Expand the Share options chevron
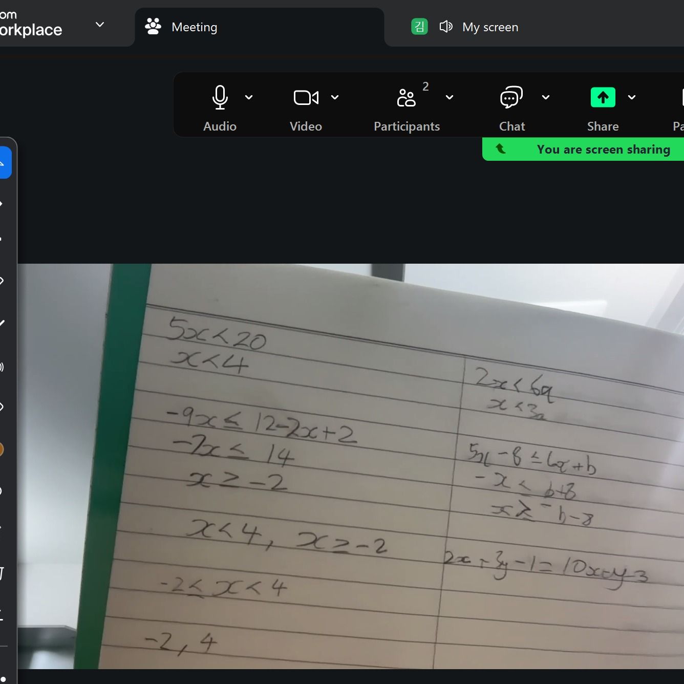684x684 pixels. [632, 97]
